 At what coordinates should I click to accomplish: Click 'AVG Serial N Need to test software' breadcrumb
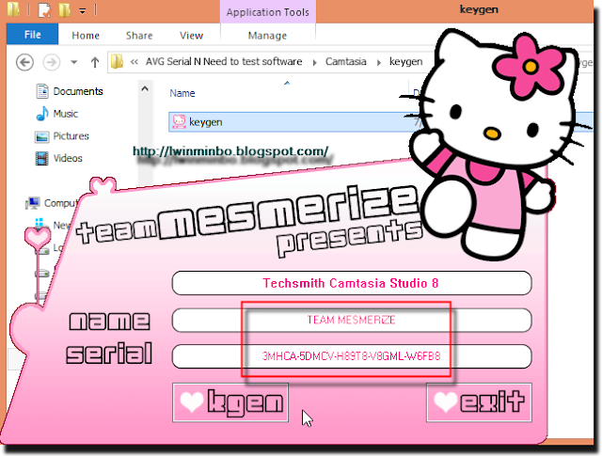tap(224, 61)
